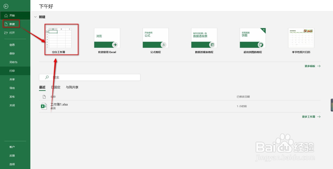333x169 pixels.
Task: Click the Excel file icon of 工作簿1.xlsx
Action: tap(44, 106)
